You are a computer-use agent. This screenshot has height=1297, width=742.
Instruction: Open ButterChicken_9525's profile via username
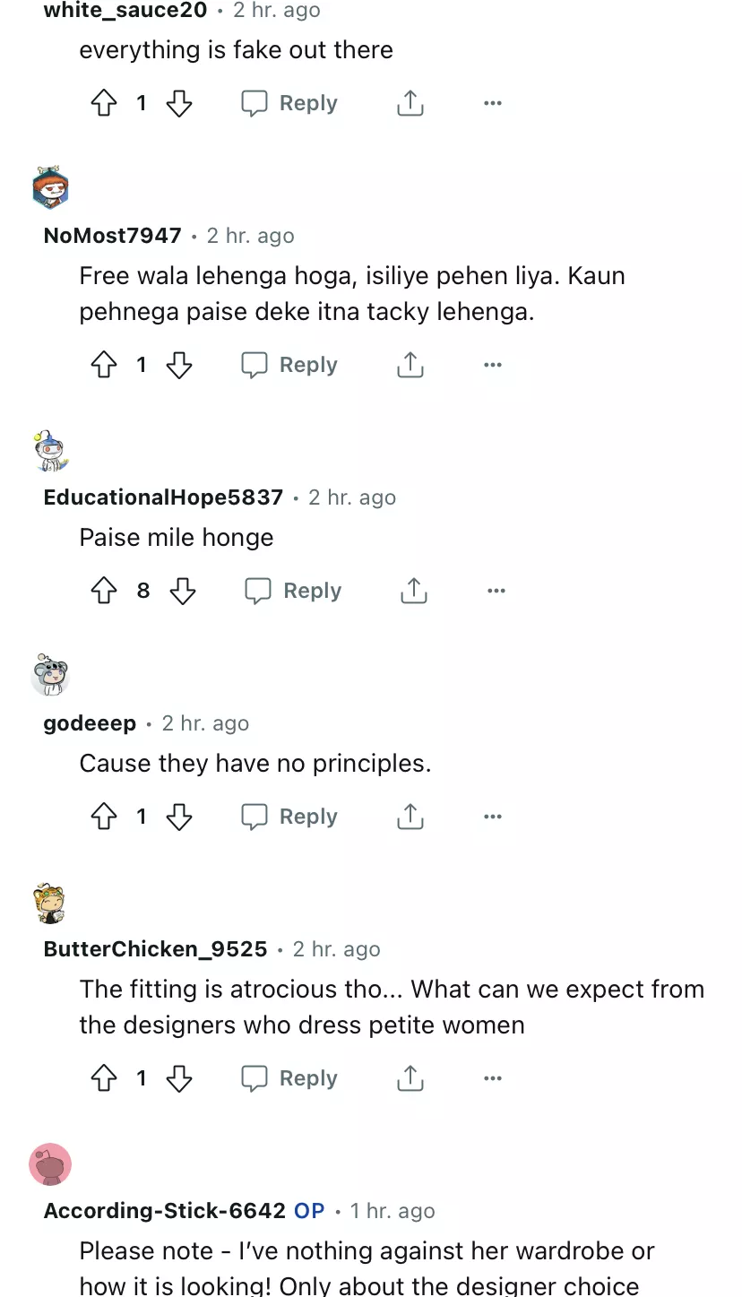tap(155, 949)
